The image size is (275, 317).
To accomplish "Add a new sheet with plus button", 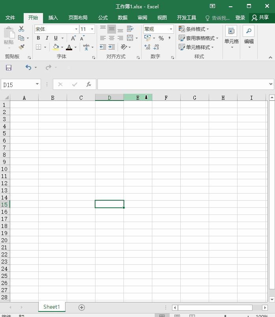I will point(82,308).
